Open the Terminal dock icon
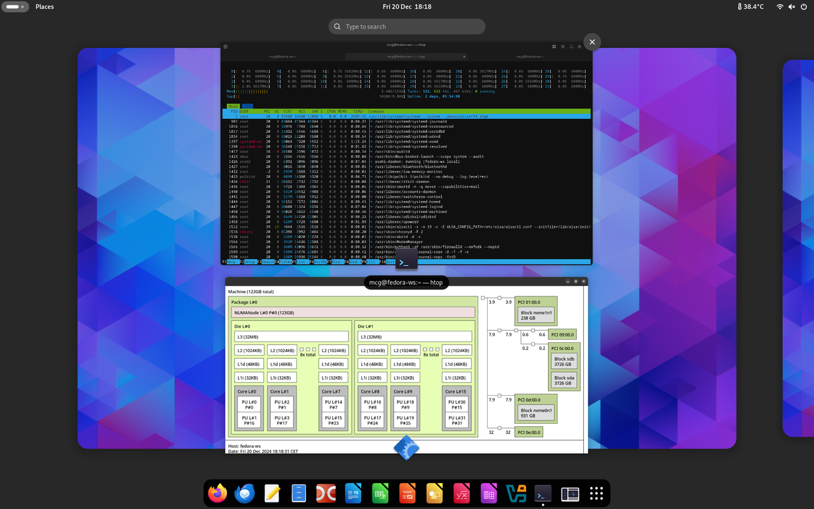 click(542, 493)
